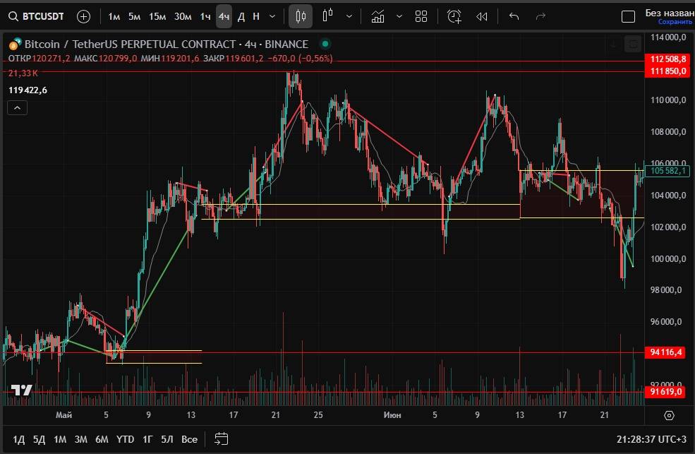
Task: Open the BTCUSDT symbol search
Action: pyautogui.click(x=37, y=16)
